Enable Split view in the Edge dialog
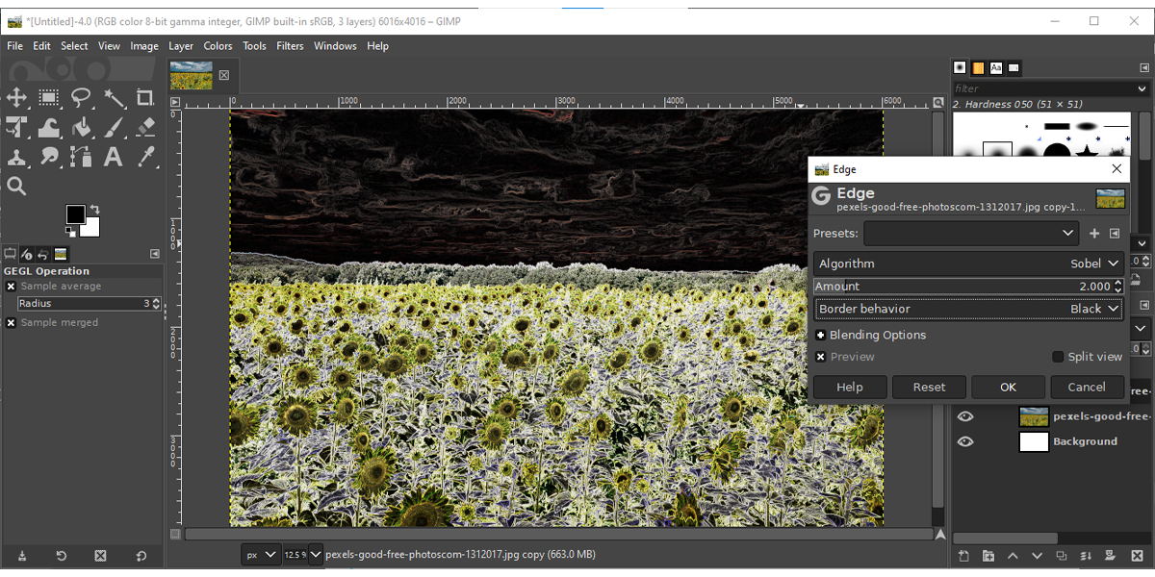This screenshot has width=1155, height=577. pos(1056,356)
